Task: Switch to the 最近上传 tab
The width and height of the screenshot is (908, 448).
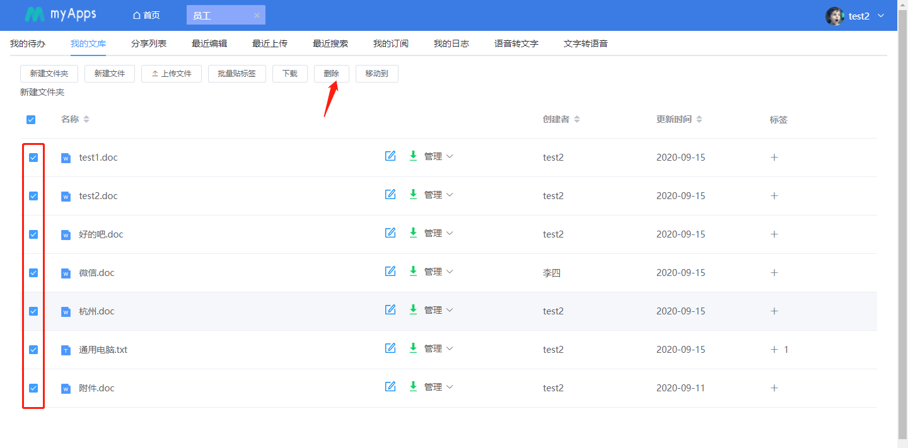Action: (x=270, y=43)
